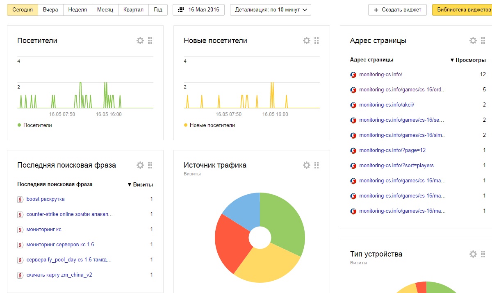Screen dimensions: 492x293
Task: Open settings gear of Новые посетители widget
Action: click(x=307, y=41)
